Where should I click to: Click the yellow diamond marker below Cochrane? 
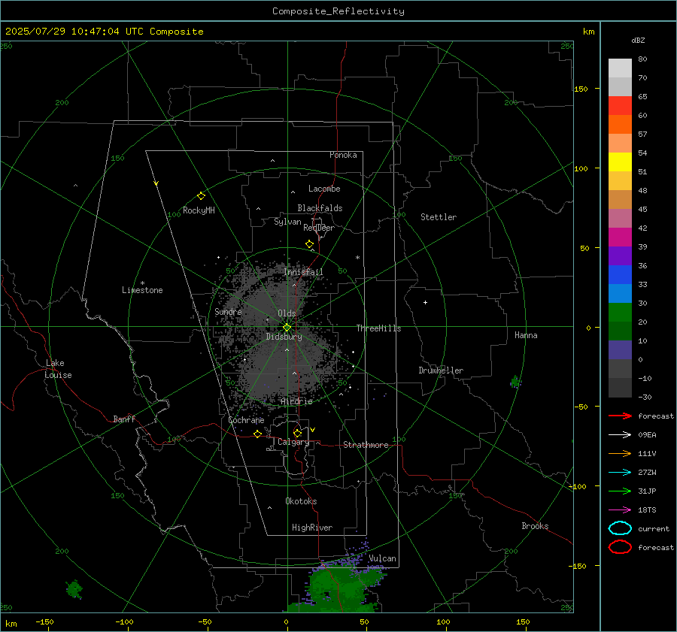[258, 434]
